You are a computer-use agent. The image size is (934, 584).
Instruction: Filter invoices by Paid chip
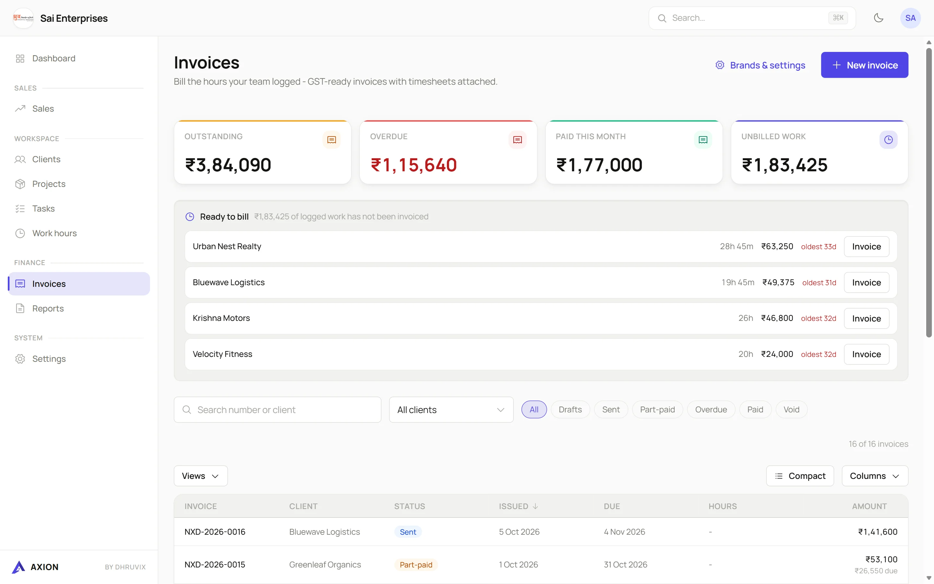pyautogui.click(x=755, y=409)
